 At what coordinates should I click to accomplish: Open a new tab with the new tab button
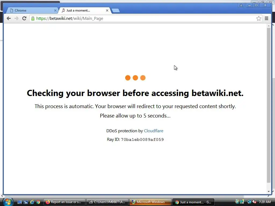(116, 11)
